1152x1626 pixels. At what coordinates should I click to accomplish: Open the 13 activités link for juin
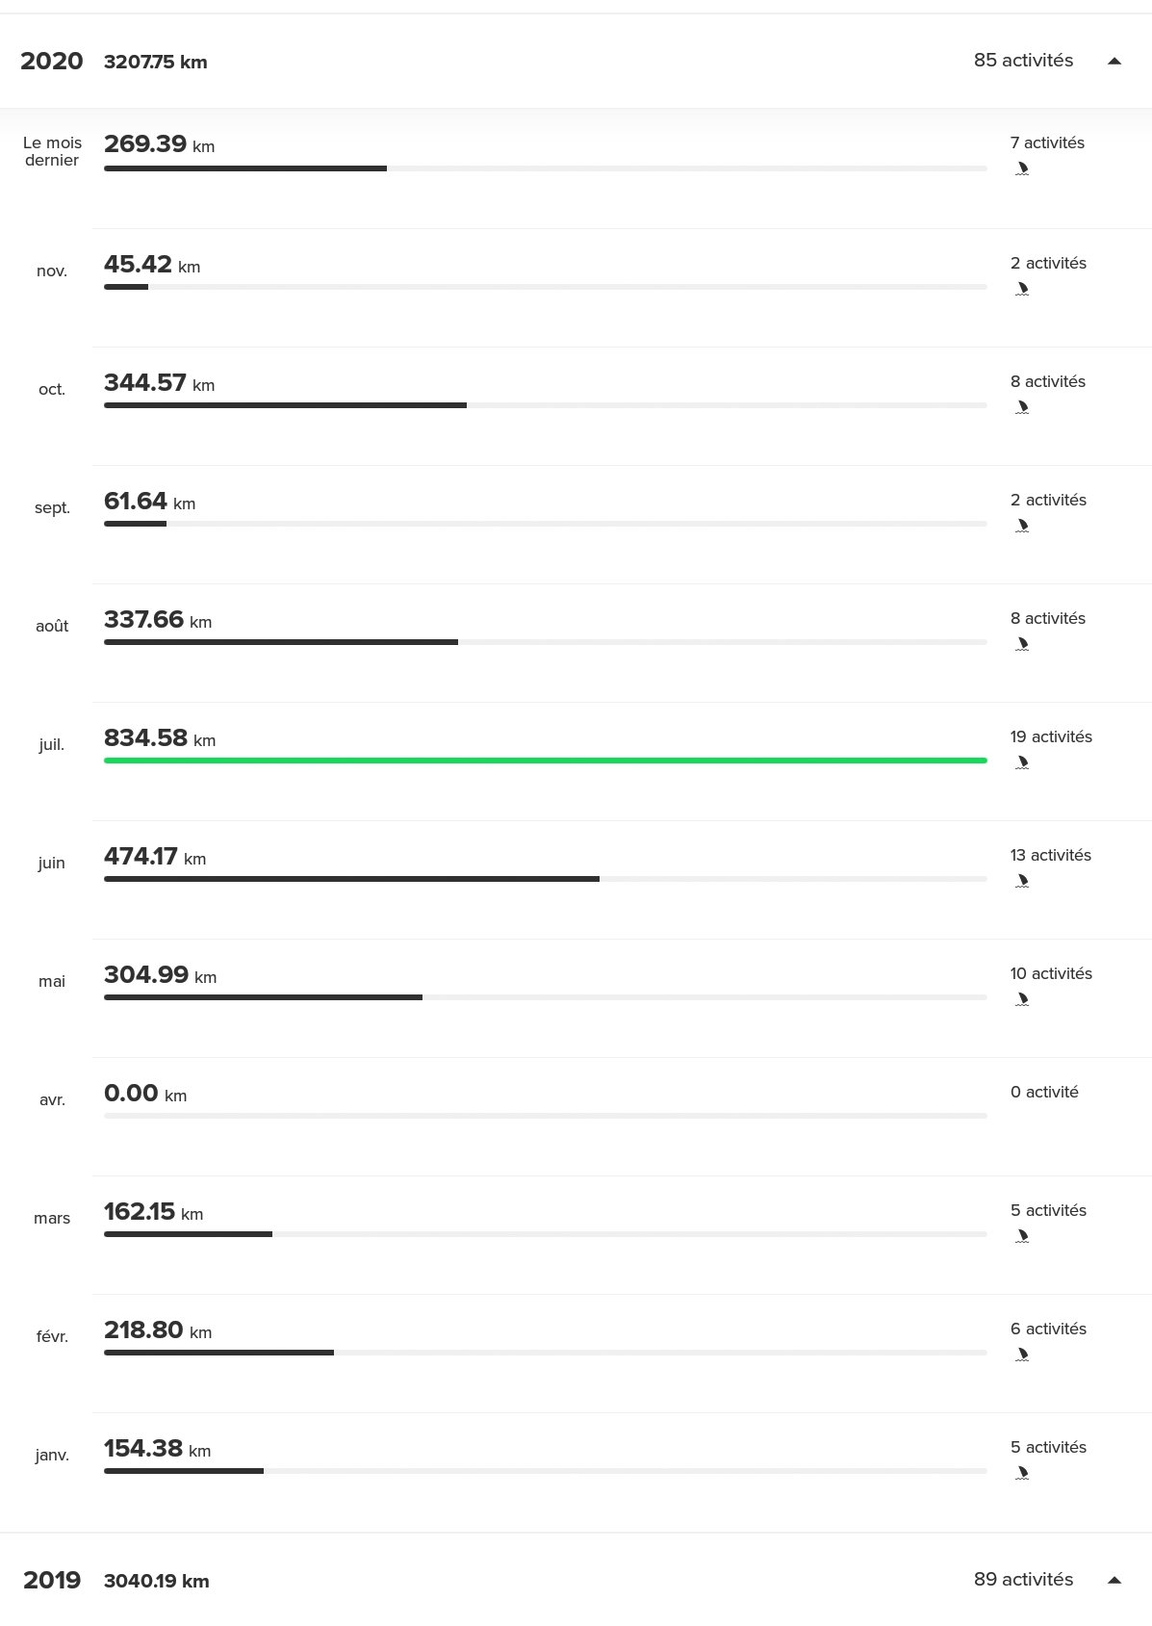(x=1050, y=855)
